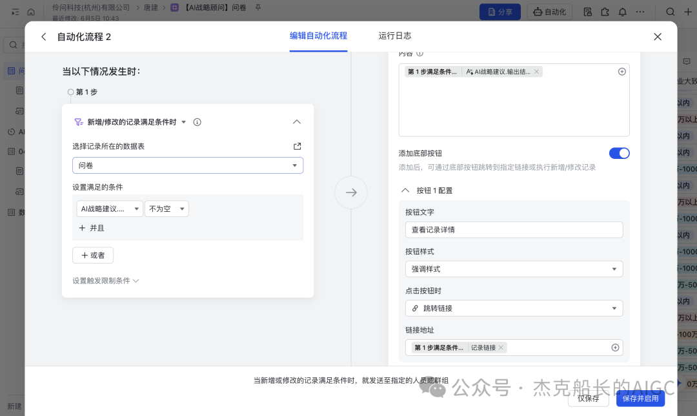Go back using the arrow beside 自动化流程 2
The height and width of the screenshot is (416, 697).
[x=44, y=37]
